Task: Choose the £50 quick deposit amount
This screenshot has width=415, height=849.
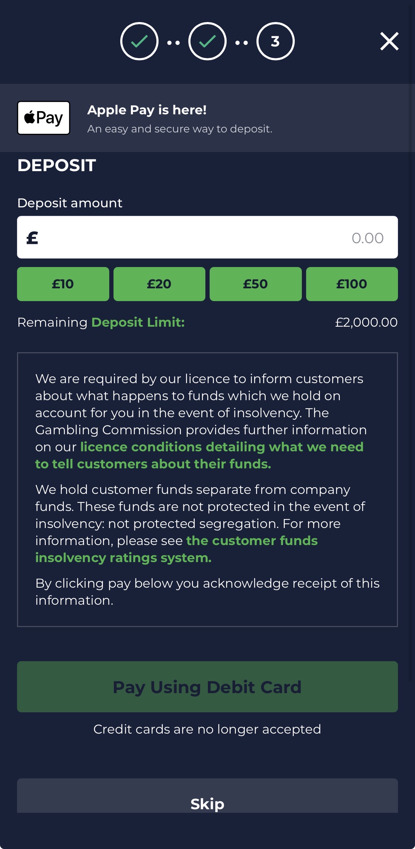Action: tap(255, 284)
